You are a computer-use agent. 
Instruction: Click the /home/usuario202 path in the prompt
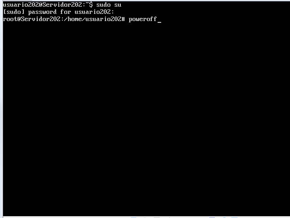(x=92, y=19)
